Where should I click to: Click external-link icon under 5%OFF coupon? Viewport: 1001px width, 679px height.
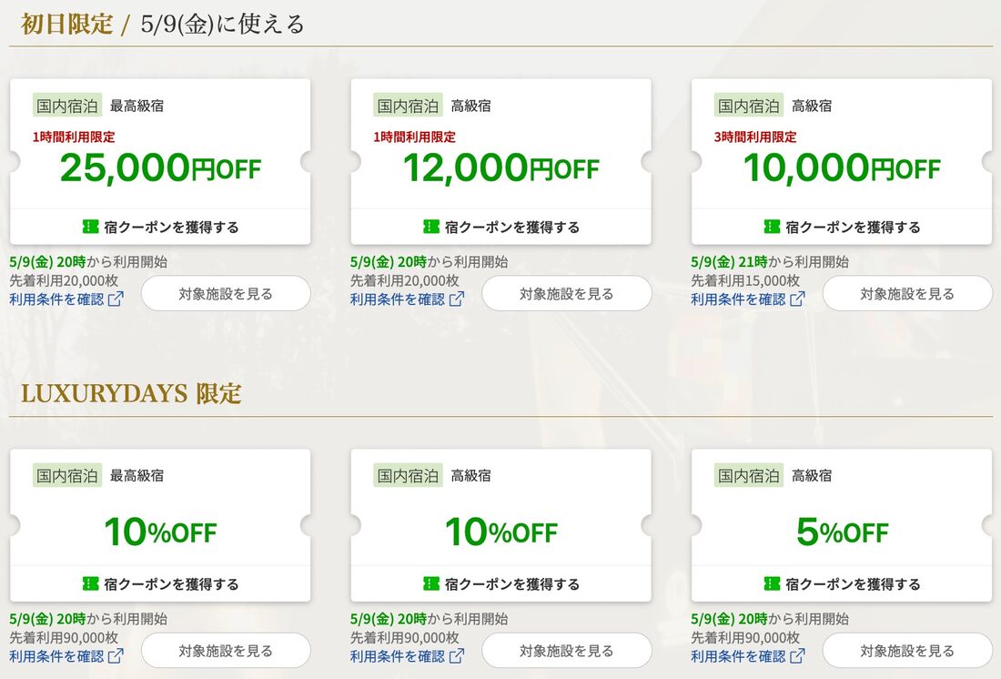coord(797,656)
